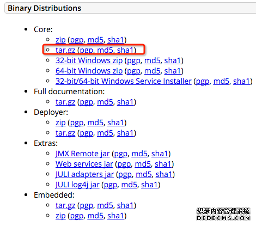Download 32-bit/64-bit Windows Service Installer
This screenshot has width=256, height=226.
(x=124, y=81)
